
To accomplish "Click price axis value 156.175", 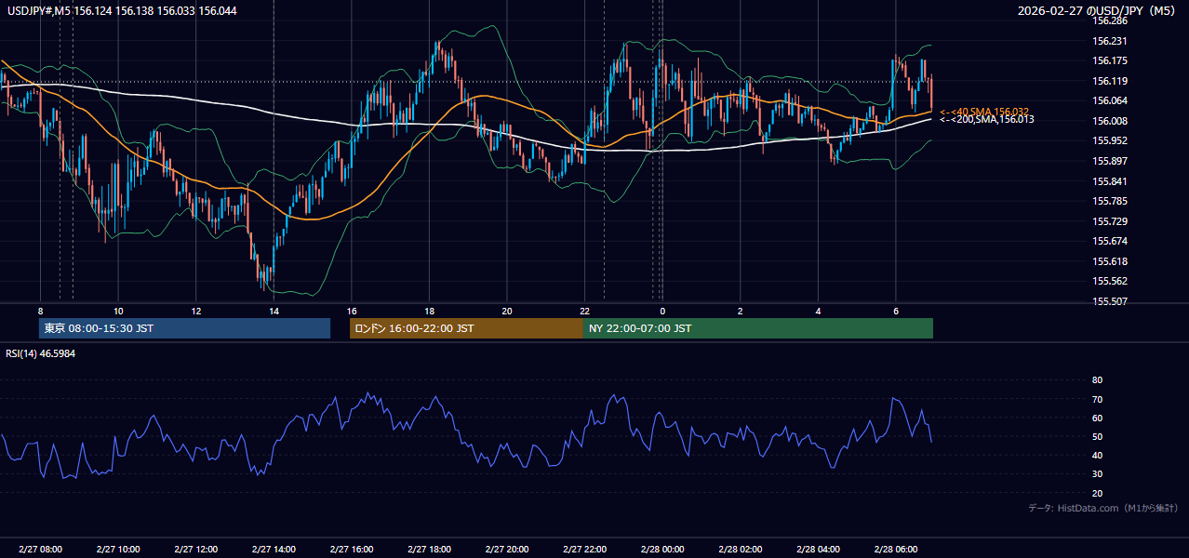I will click(1110, 60).
